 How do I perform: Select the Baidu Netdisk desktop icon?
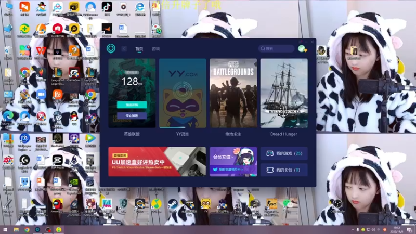click(x=58, y=7)
